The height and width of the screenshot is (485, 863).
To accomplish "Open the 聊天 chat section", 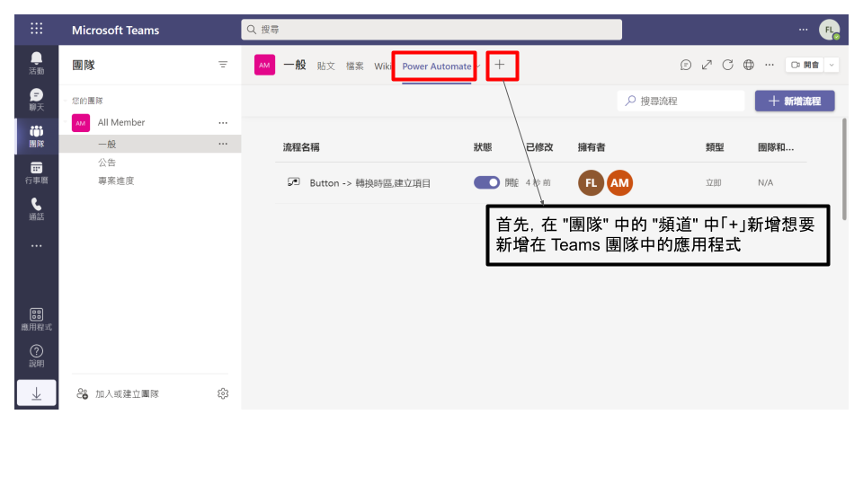I will 36,100.
